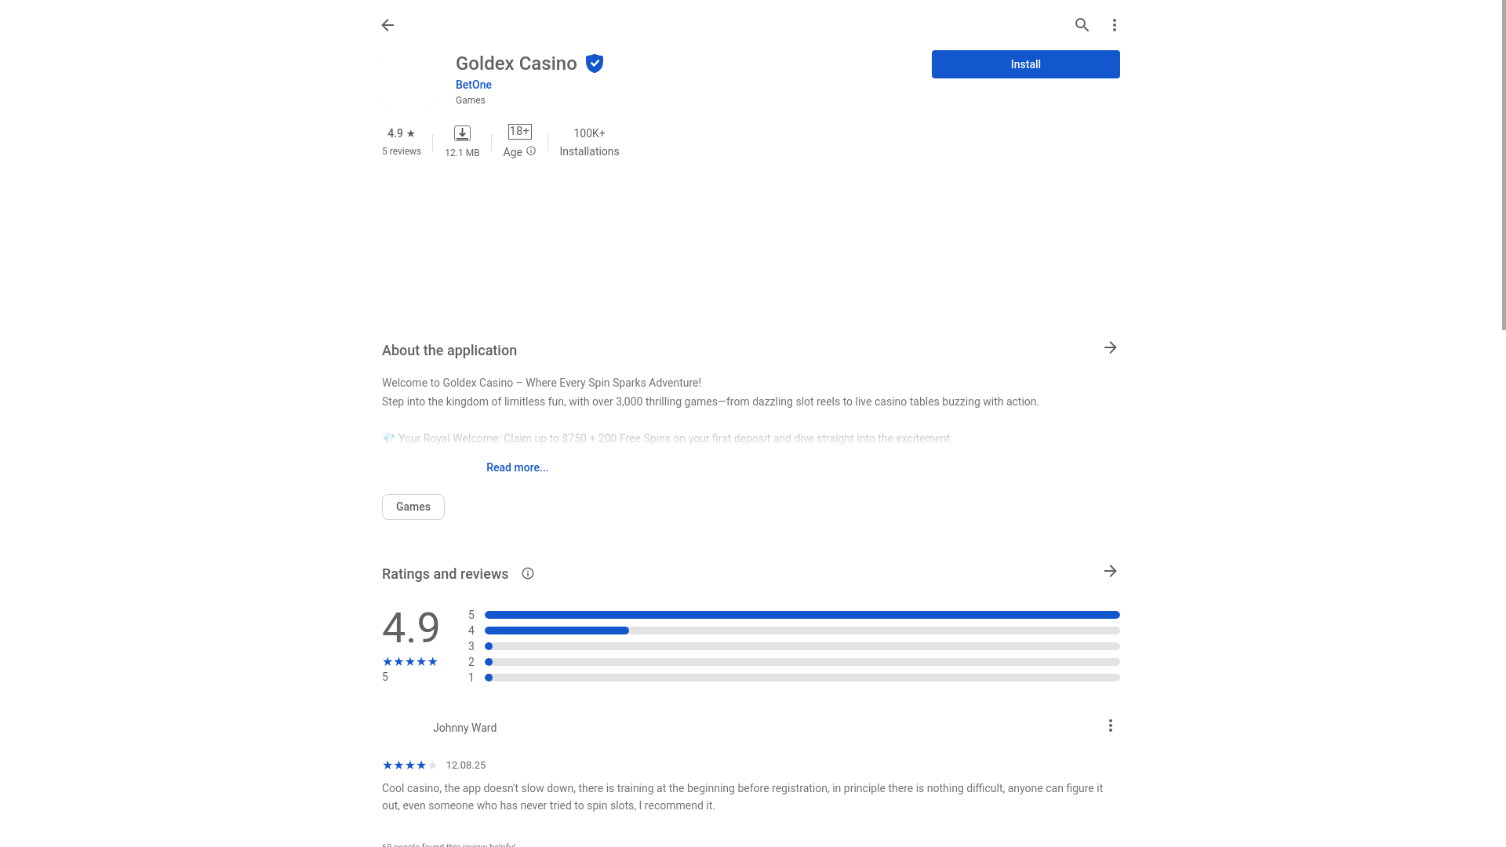Click the 1-star rating bar
Image resolution: width=1506 pixels, height=847 pixels.
[x=802, y=678]
